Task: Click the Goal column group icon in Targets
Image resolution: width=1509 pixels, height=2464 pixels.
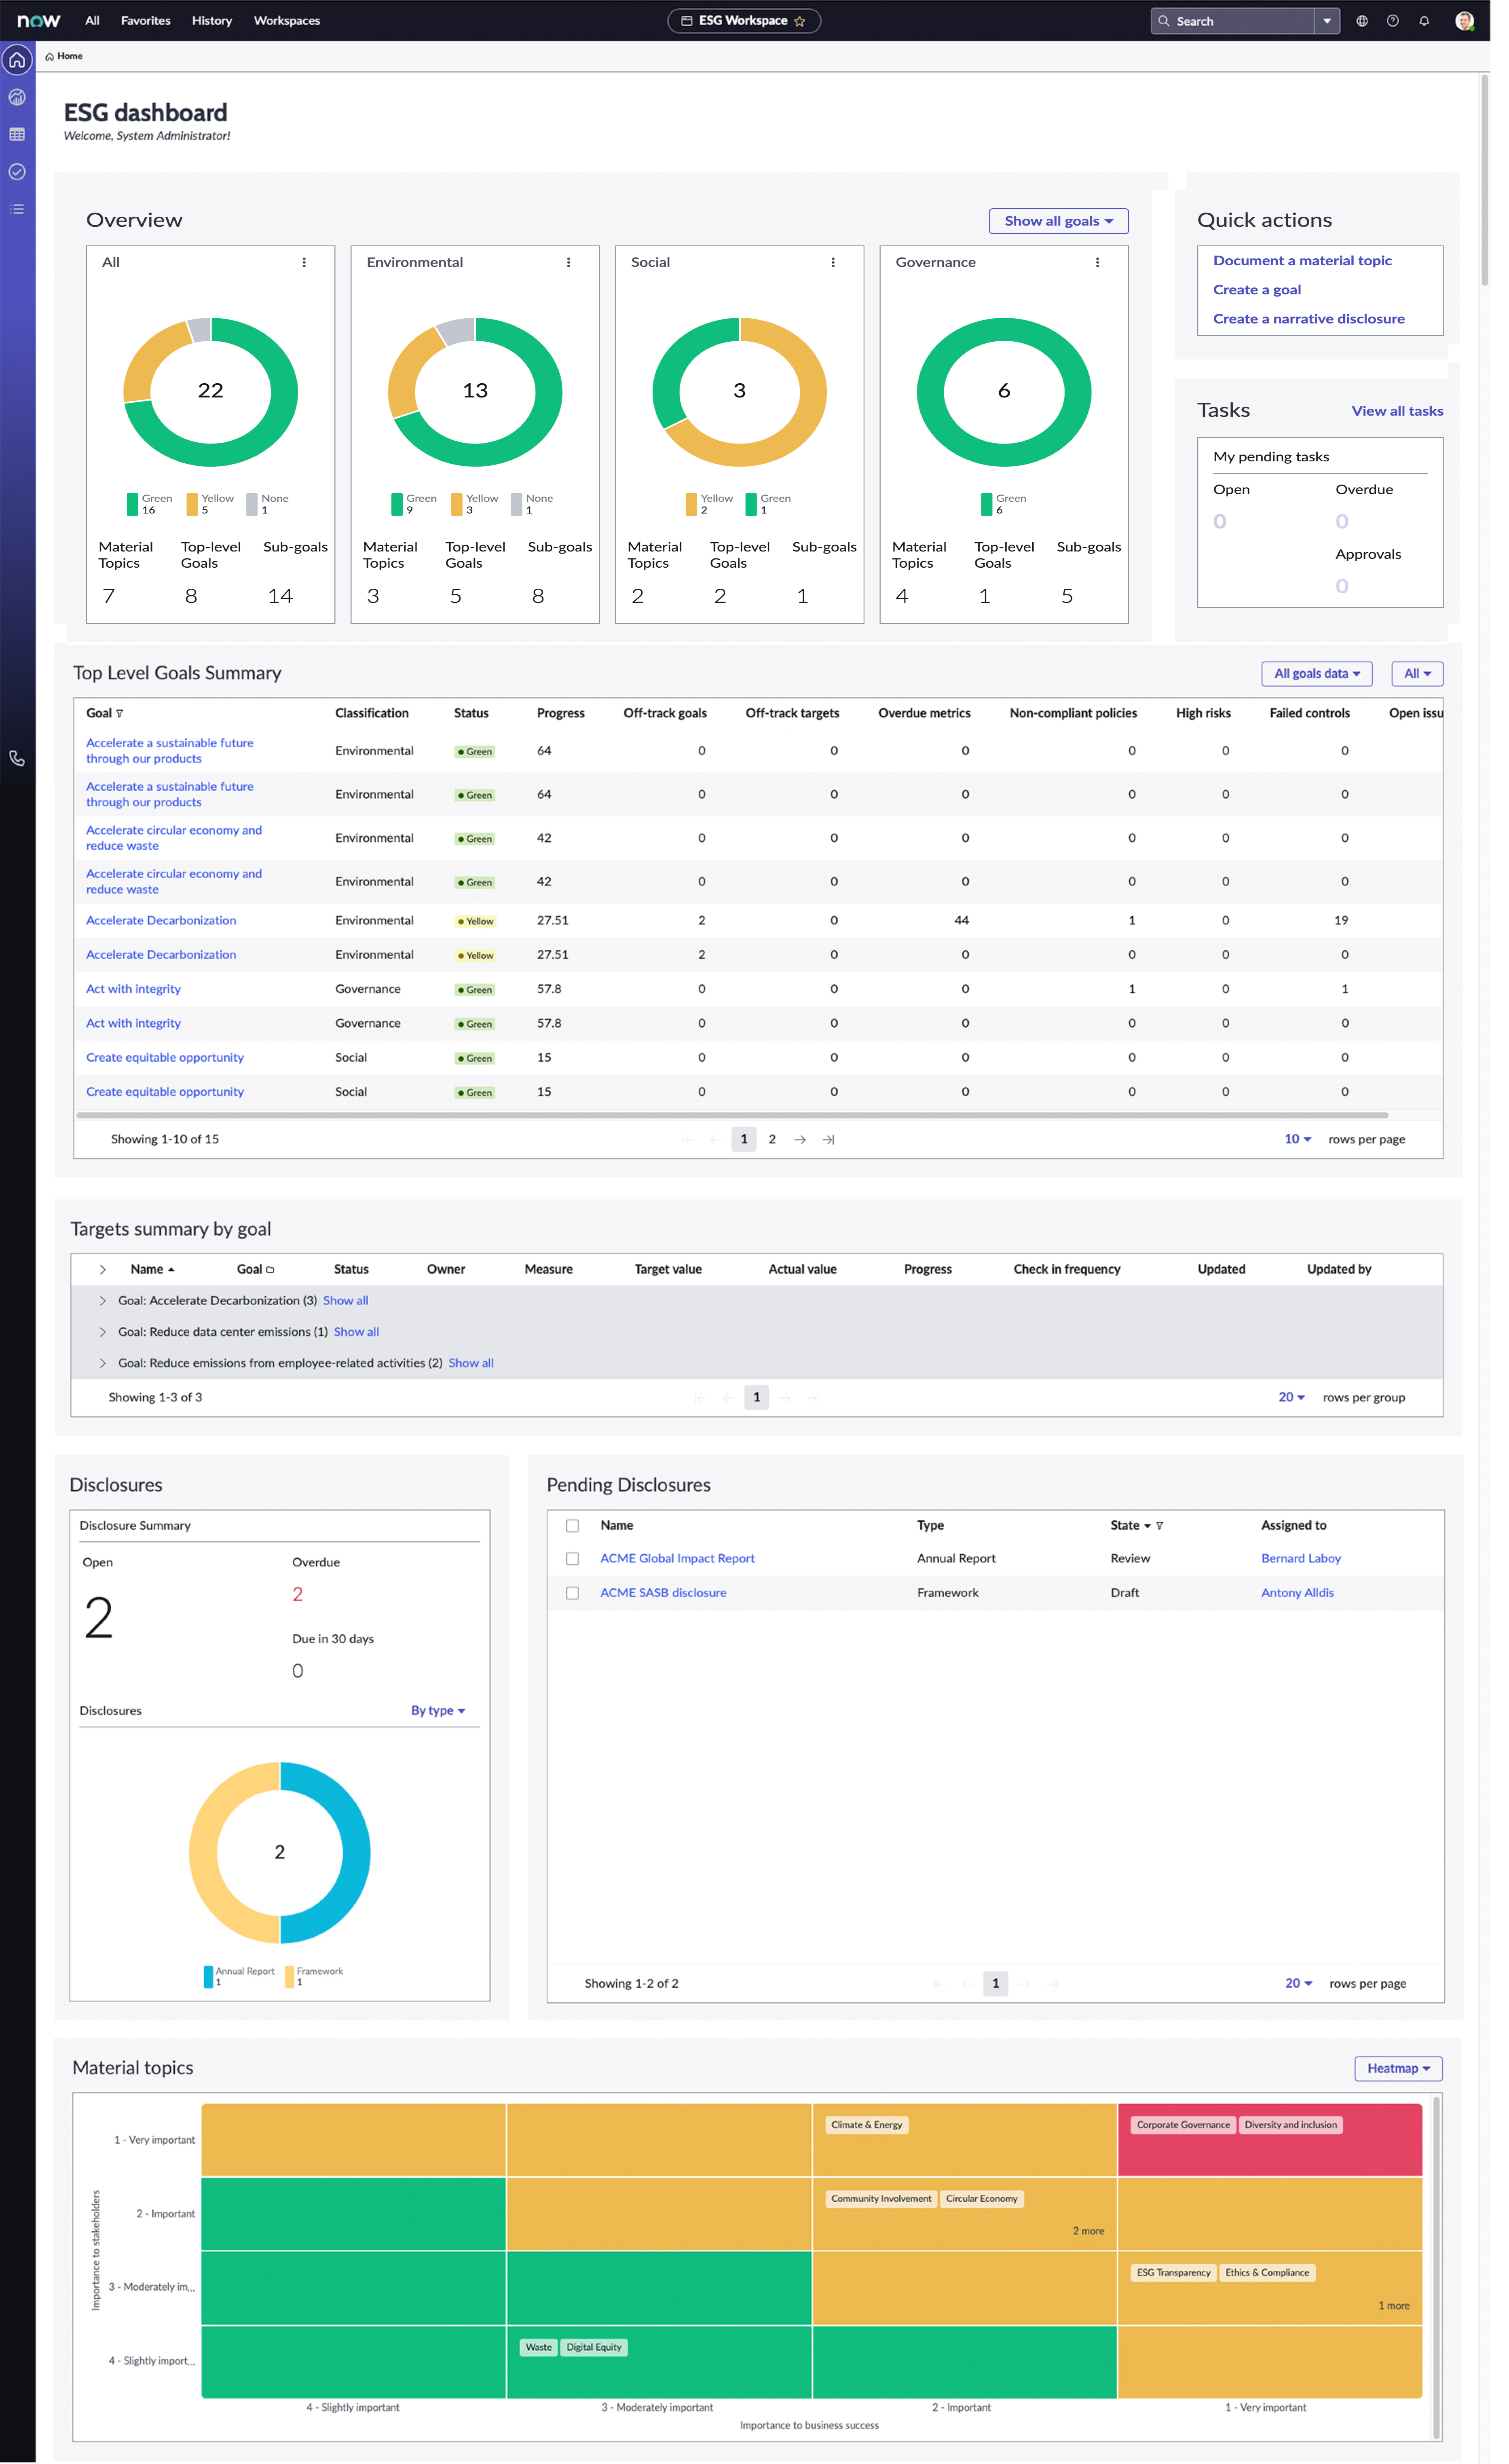Action: tap(270, 1270)
